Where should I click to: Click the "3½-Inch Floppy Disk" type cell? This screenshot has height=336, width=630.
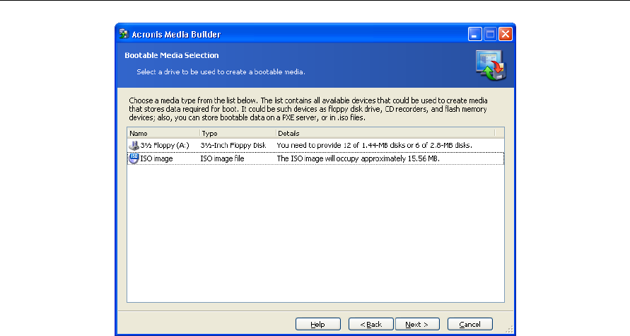click(x=233, y=145)
